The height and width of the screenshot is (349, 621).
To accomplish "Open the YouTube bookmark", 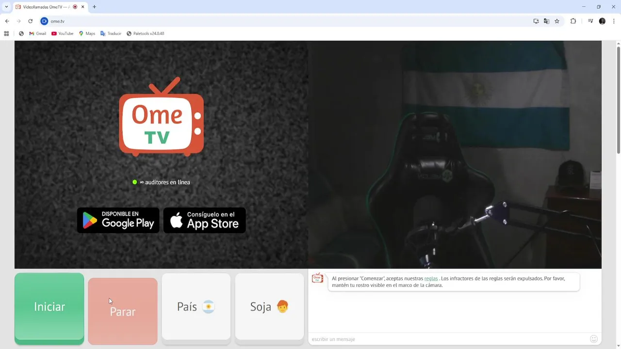I will coord(62,33).
